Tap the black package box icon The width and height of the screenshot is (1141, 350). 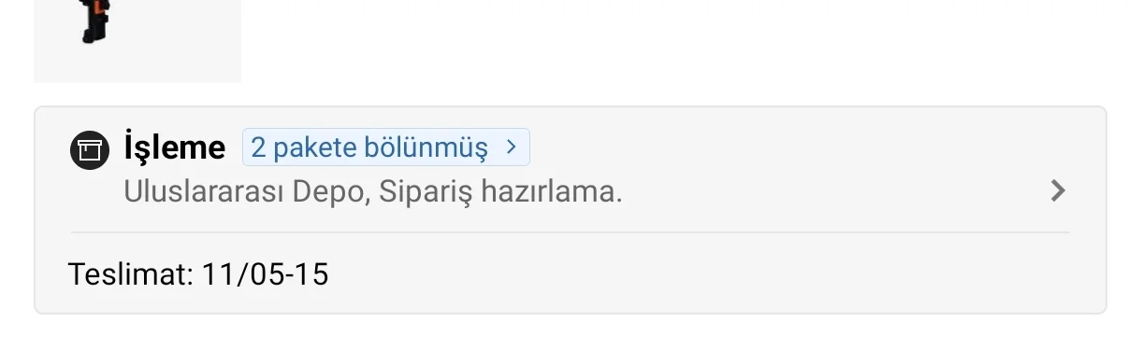pyautogui.click(x=90, y=149)
